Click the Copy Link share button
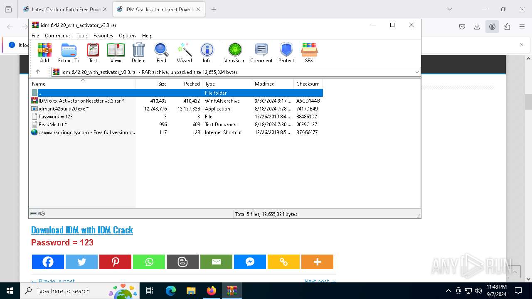This screenshot has width=532, height=299. coord(283,262)
